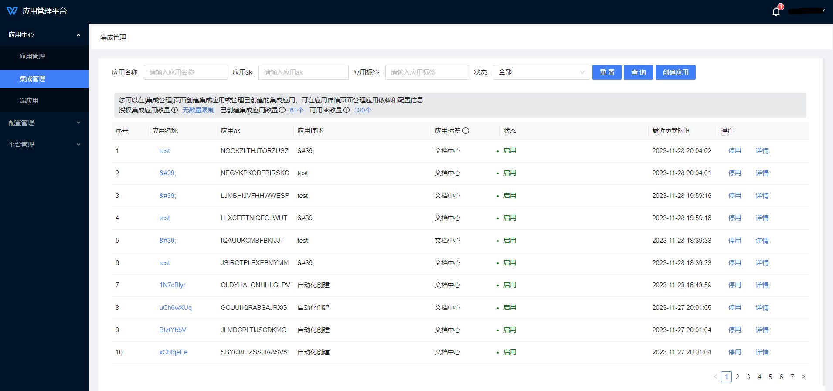Open 应用管理 in the sidebar
Screen dimensions: 833x391
coord(32,57)
